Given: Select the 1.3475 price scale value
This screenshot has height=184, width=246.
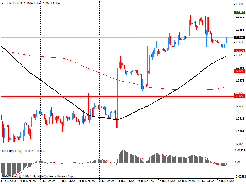Looking at the screenshot, I should tap(240, 144).
